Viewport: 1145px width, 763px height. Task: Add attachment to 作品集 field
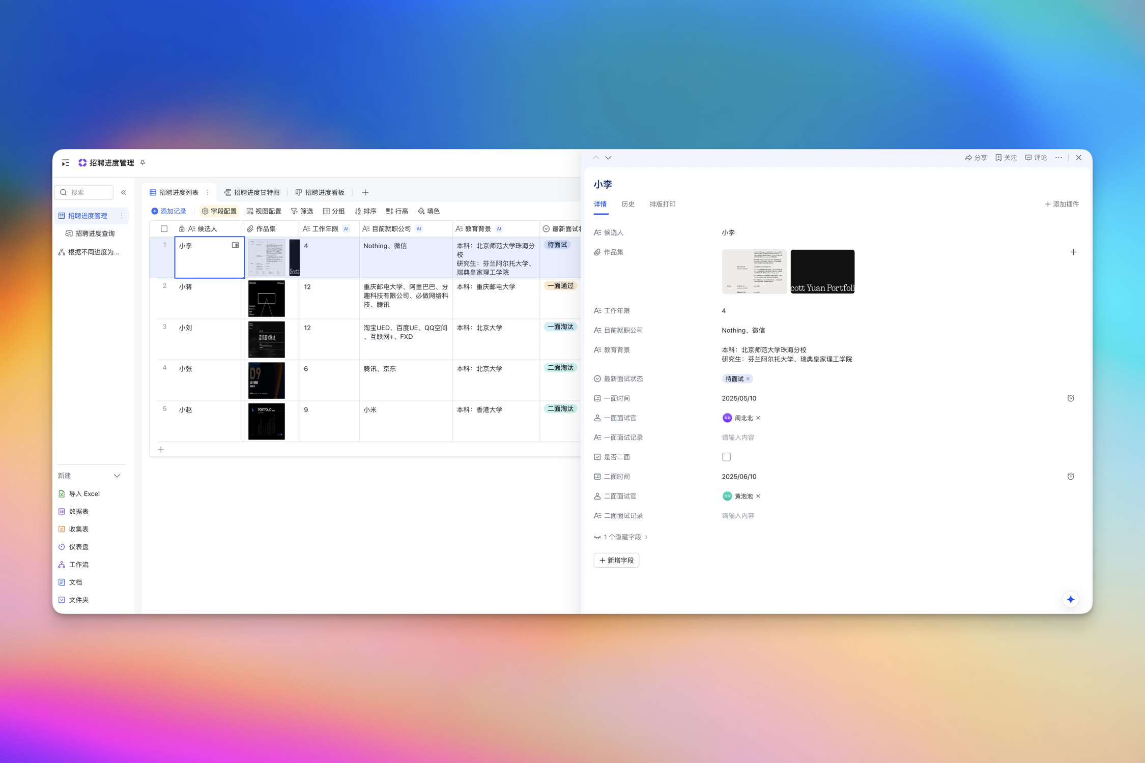[1073, 252]
